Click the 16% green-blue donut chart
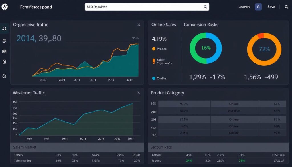This screenshot has height=167, width=292. click(x=206, y=48)
